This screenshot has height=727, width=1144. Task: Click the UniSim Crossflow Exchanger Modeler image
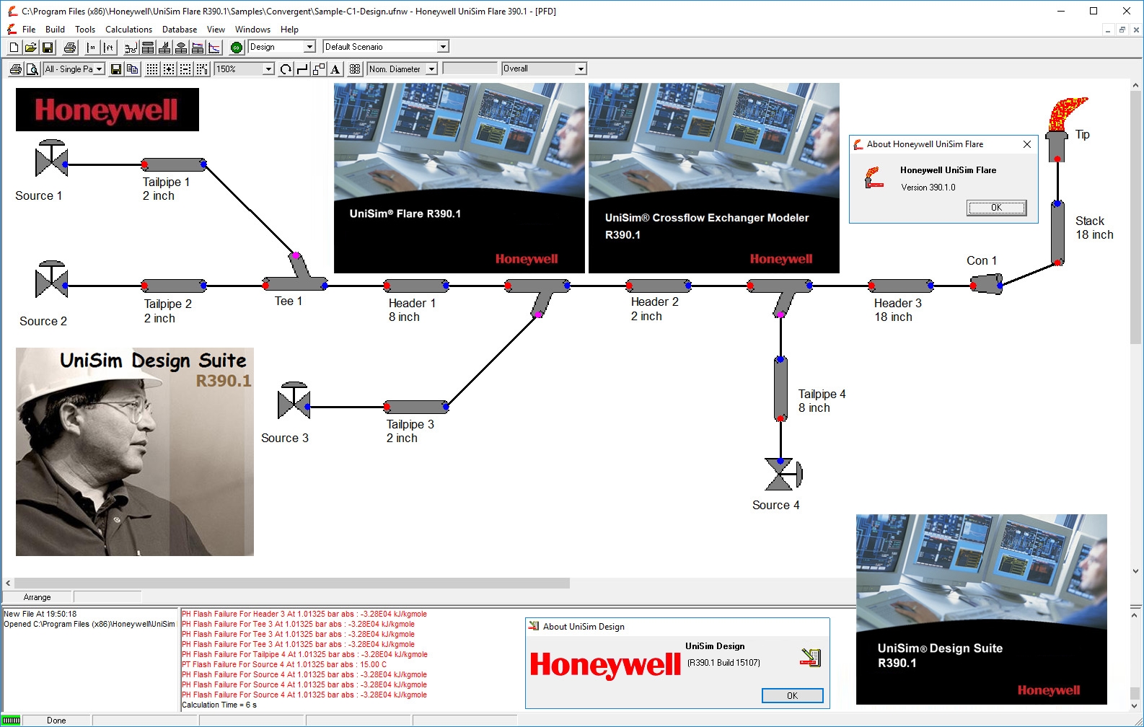(713, 177)
